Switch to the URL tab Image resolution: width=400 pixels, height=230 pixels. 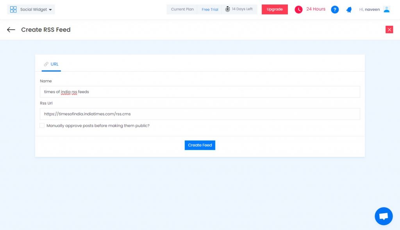pyautogui.click(x=51, y=64)
